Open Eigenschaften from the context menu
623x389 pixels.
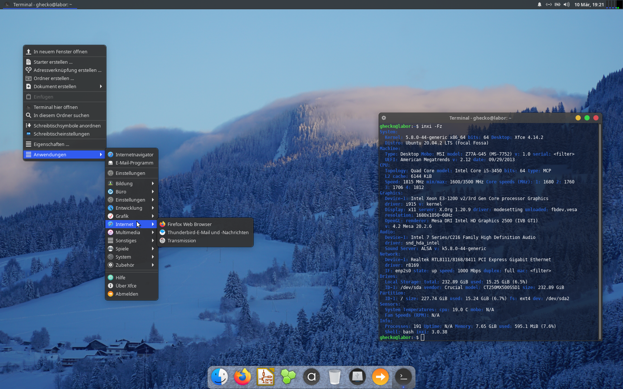coord(65,144)
